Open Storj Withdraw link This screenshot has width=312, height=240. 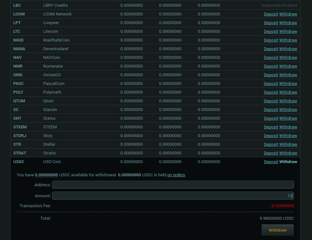(288, 136)
